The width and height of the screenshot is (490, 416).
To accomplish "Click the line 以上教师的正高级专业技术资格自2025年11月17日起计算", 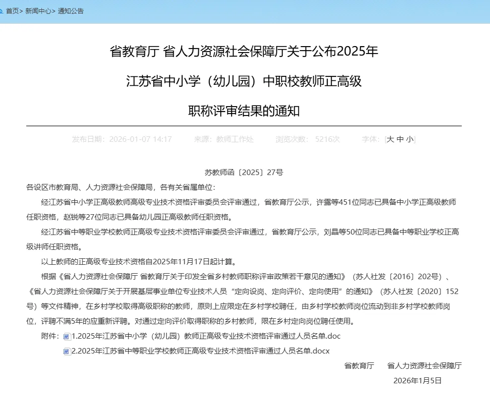I will [139, 262].
